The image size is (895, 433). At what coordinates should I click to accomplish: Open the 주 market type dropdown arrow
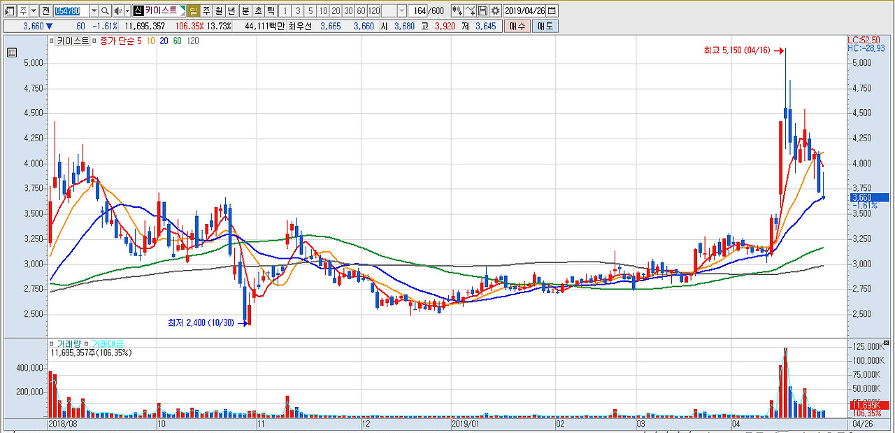34,11
